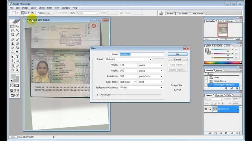The width and height of the screenshot is (252, 141).
Task: Switch to Edit in Standard Mode
Action: [13, 85]
